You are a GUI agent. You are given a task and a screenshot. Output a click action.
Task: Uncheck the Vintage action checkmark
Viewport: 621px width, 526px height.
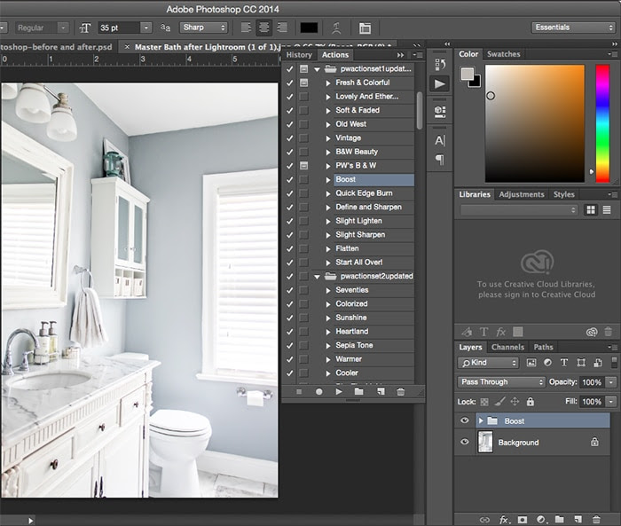(289, 137)
